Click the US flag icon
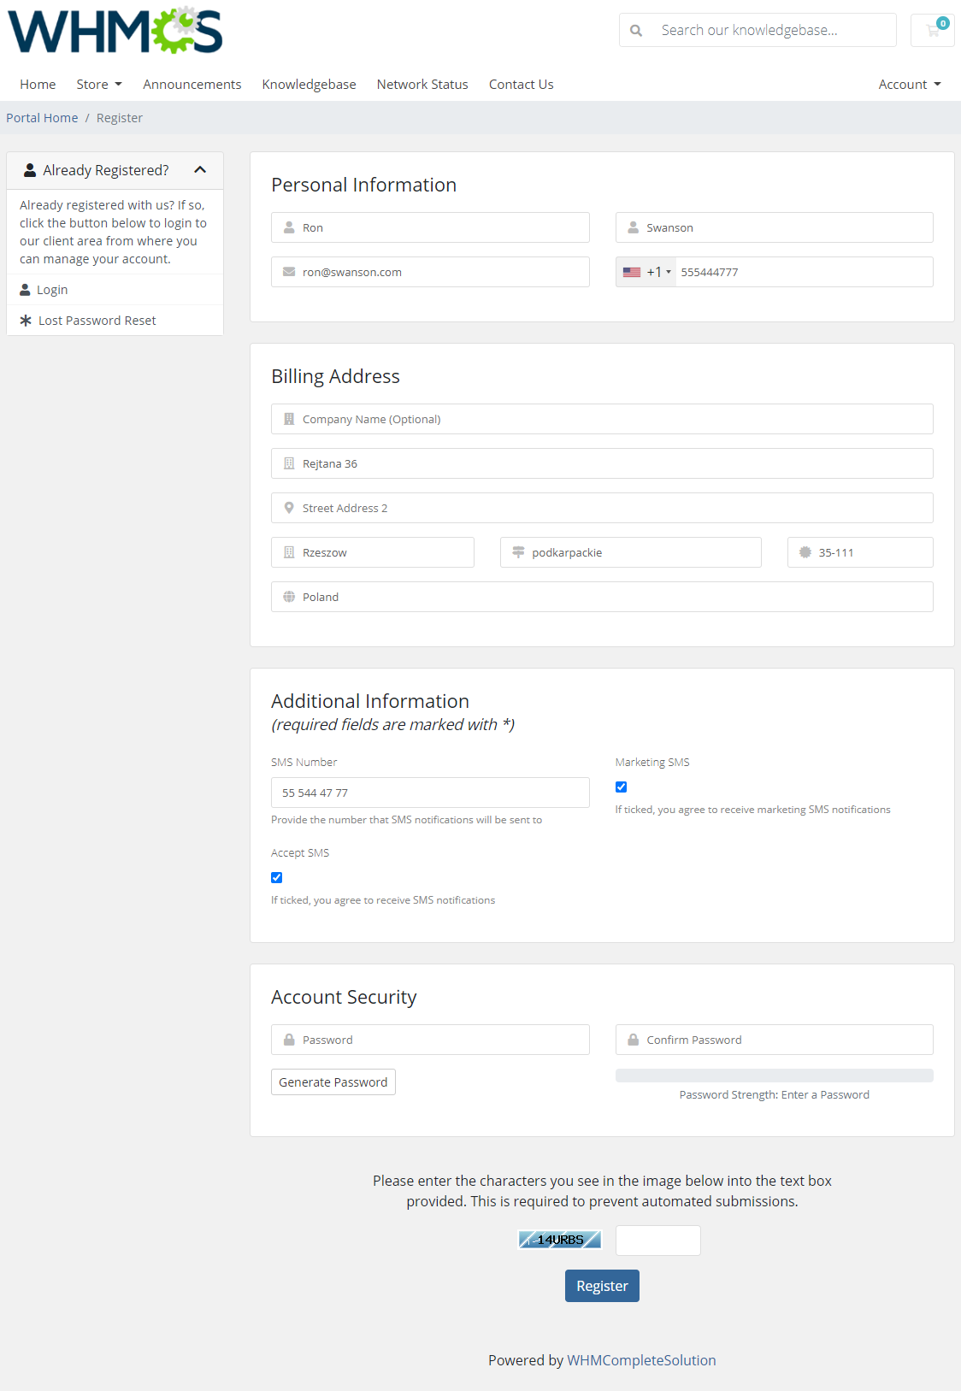The image size is (961, 1391). tap(632, 272)
